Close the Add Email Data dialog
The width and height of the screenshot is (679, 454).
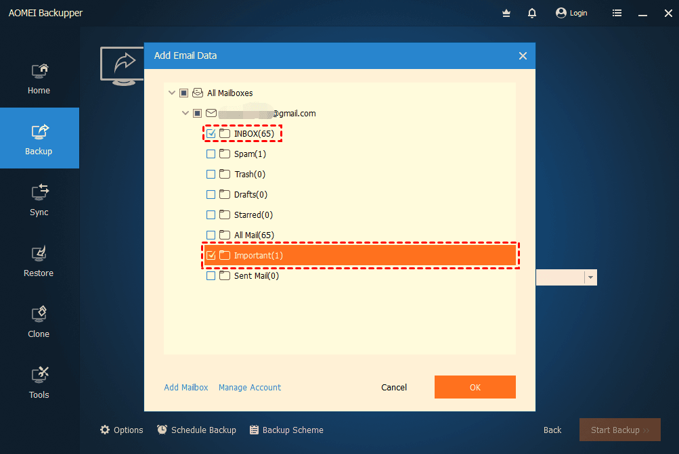pos(523,56)
